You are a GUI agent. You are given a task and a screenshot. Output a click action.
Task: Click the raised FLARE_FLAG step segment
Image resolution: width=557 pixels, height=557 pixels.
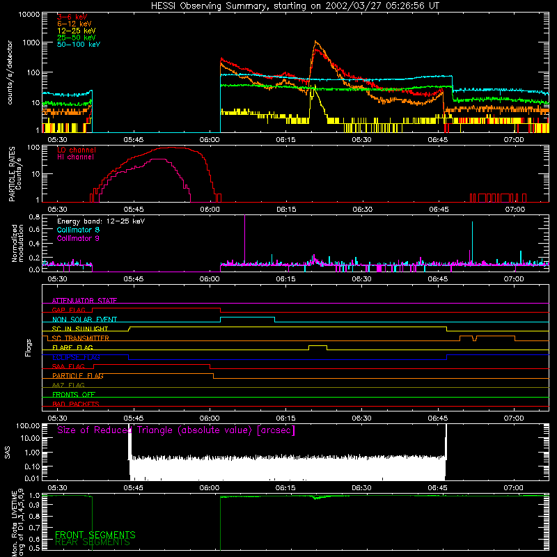318,345
